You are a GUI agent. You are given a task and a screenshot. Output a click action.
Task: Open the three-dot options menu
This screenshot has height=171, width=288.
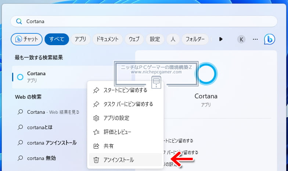[255, 39]
